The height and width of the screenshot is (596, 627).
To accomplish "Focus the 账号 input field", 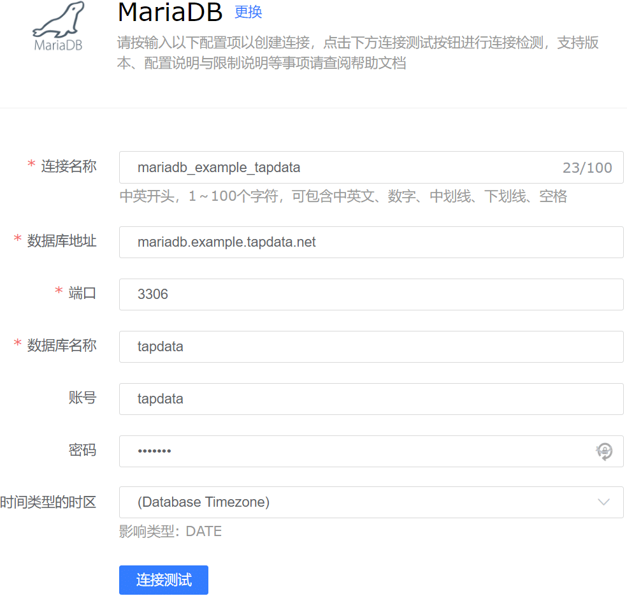I will (x=371, y=399).
